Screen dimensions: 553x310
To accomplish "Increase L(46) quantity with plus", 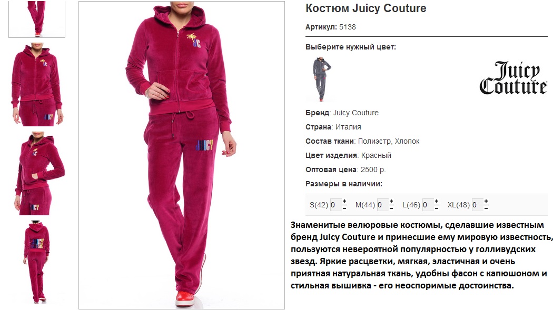I will coord(437,201).
